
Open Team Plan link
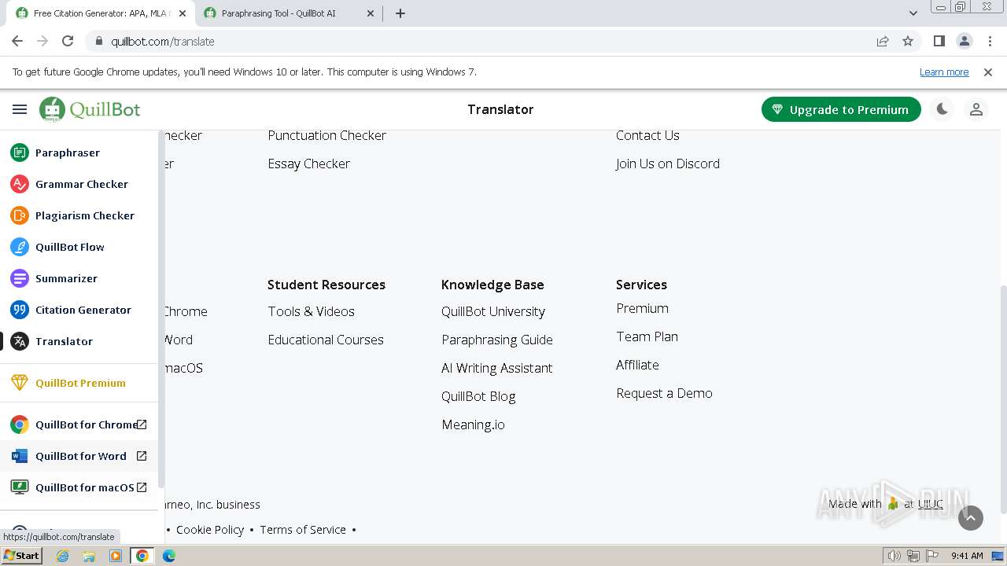[x=647, y=336]
